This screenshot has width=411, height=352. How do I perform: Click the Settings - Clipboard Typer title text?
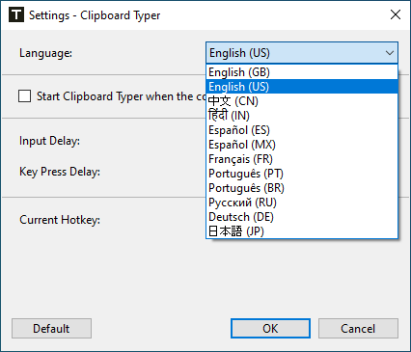95,15
